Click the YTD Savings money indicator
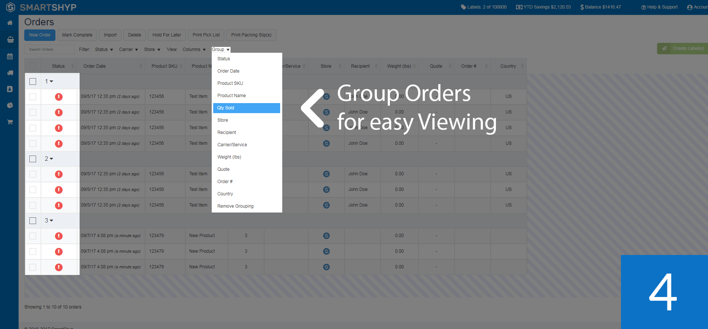708x329 pixels. click(543, 7)
